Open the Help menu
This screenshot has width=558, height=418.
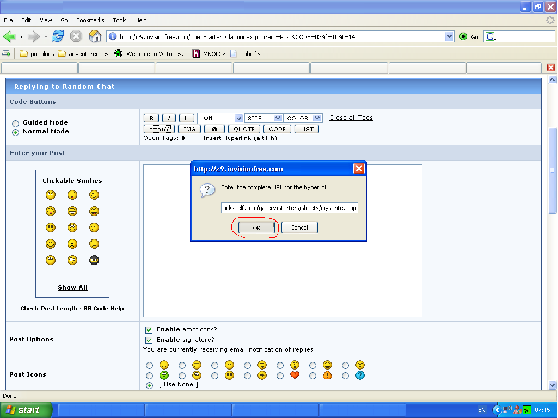[x=140, y=20]
